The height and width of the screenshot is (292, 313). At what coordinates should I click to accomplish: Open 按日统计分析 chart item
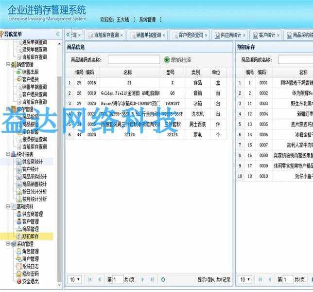(35, 192)
